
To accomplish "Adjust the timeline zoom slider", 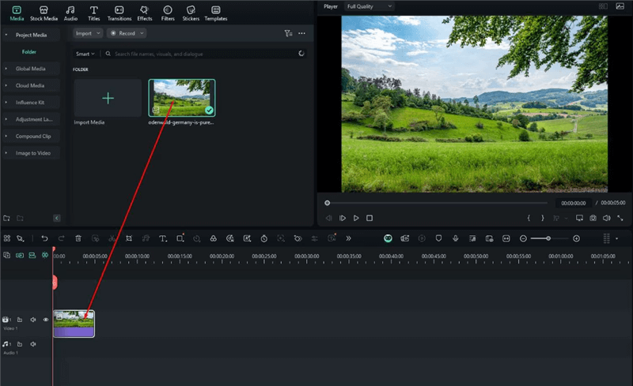I will tap(548, 238).
